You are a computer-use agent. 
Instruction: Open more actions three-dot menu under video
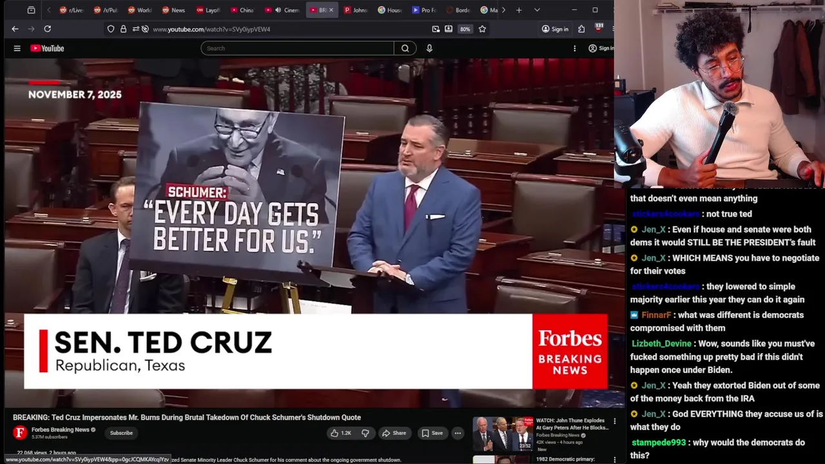pyautogui.click(x=458, y=433)
